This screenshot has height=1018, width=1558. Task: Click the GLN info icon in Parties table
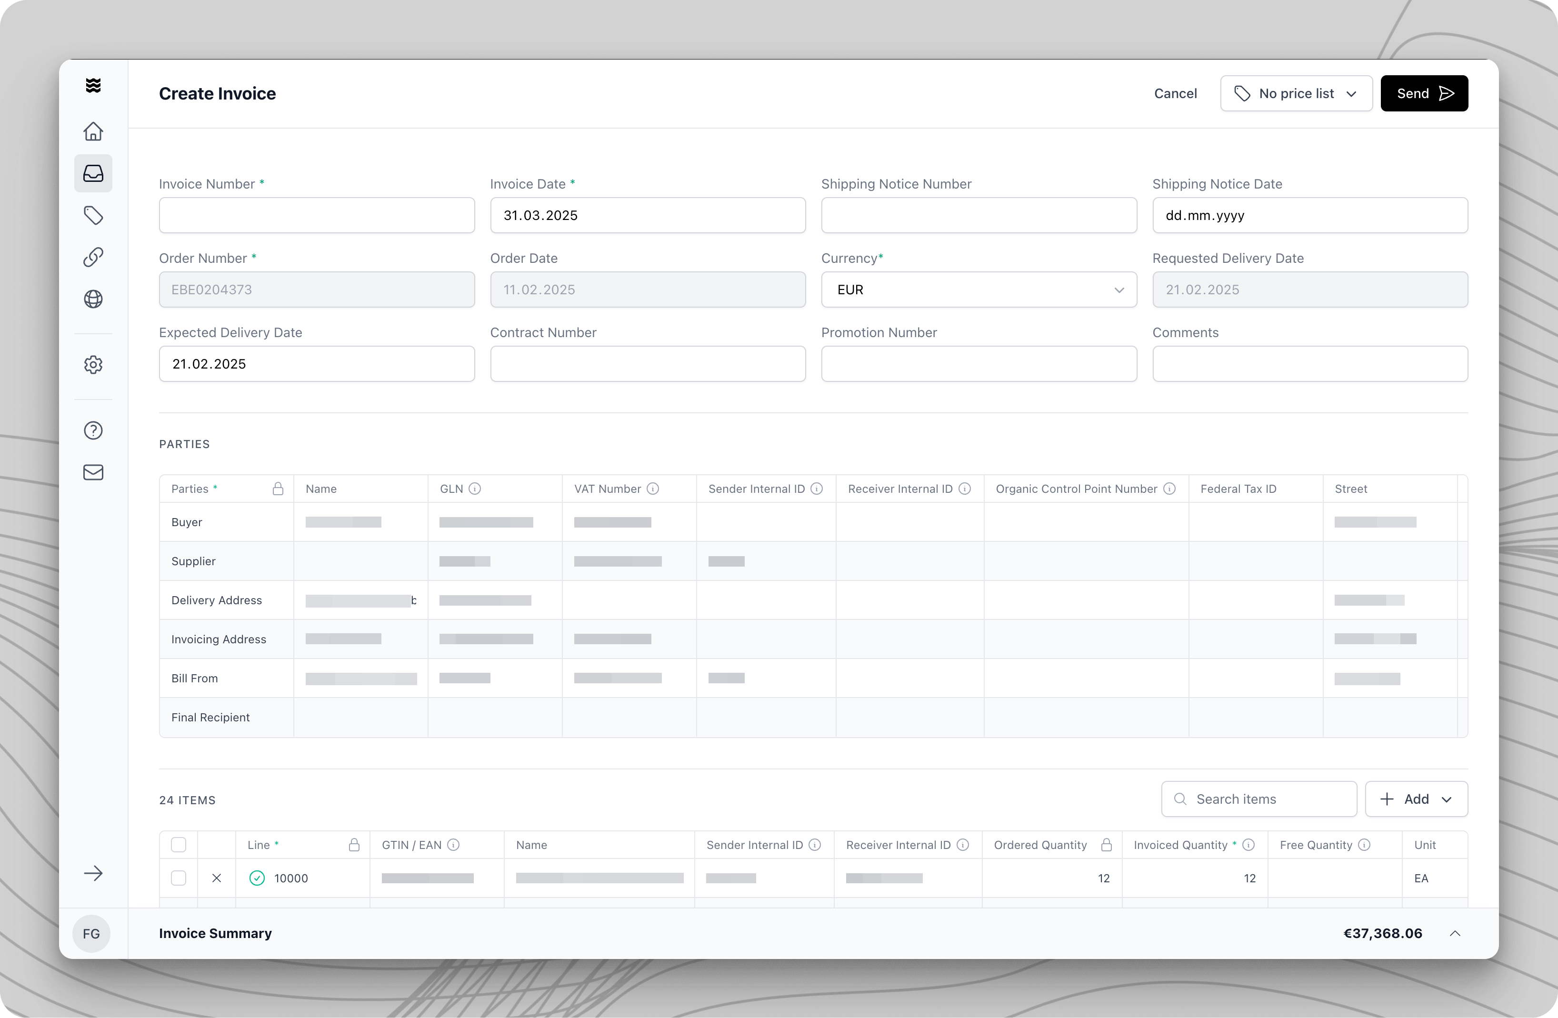(475, 489)
